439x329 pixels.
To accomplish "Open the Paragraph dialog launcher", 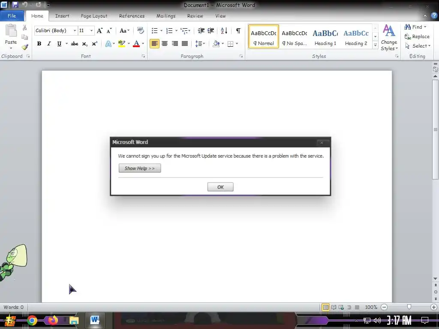I will click(x=241, y=56).
